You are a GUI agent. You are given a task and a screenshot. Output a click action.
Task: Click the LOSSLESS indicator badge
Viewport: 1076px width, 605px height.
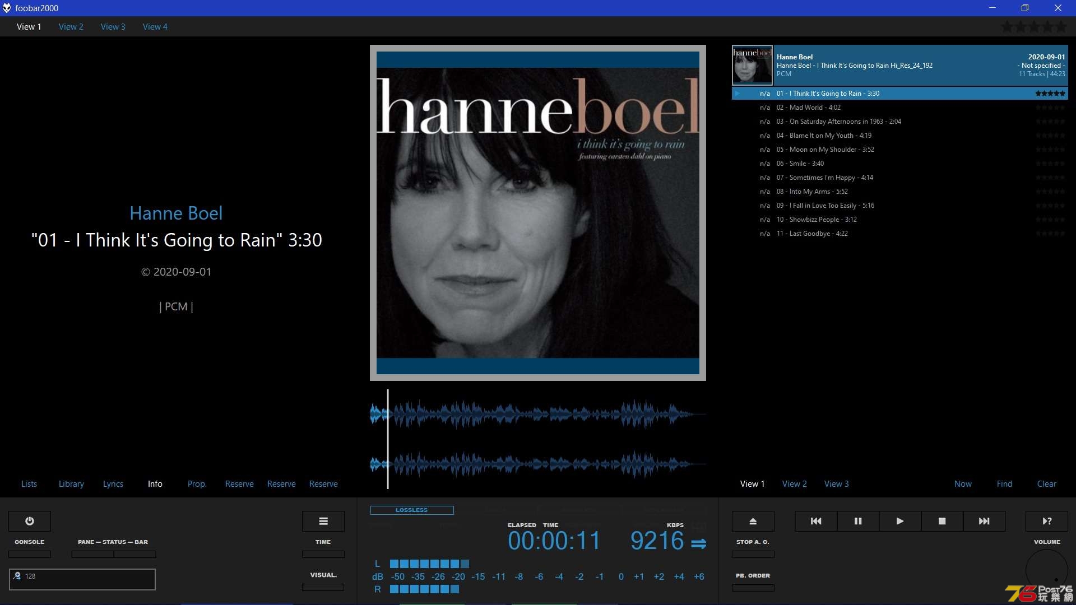412,510
